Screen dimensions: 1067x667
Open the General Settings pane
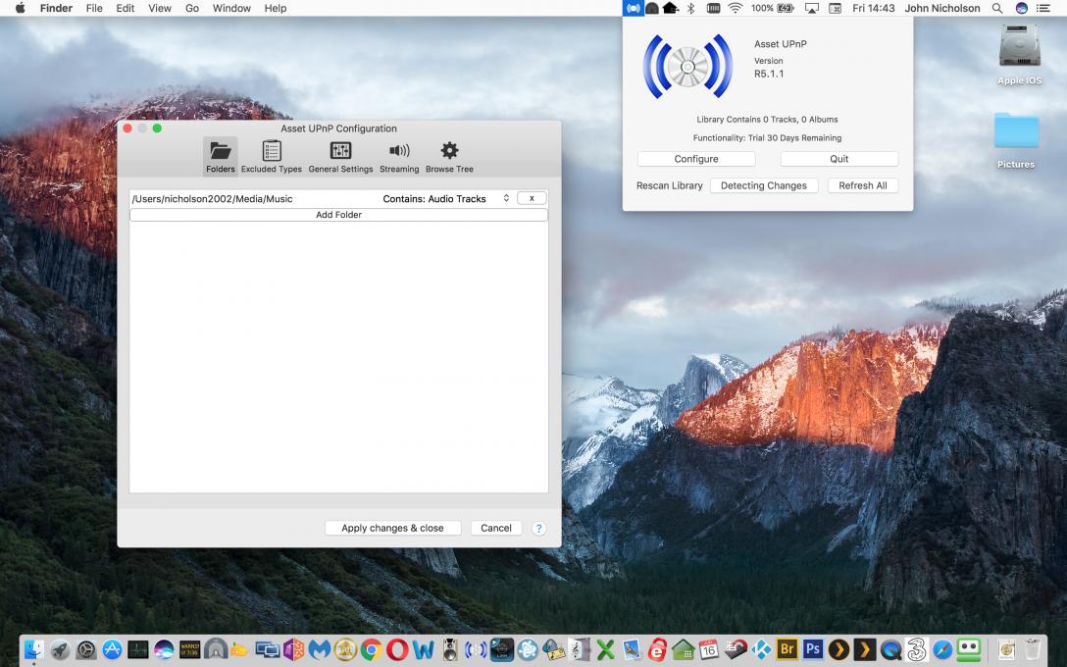point(340,156)
